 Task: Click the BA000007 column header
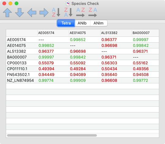click(141, 33)
